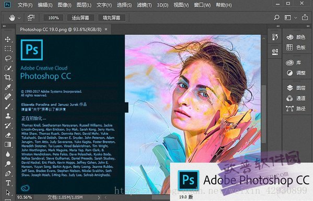Select the Path Selection tool
313x201 pixels.
(x=8, y=193)
